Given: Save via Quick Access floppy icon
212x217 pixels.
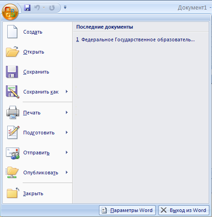Looking at the screenshot, I should (27, 8).
